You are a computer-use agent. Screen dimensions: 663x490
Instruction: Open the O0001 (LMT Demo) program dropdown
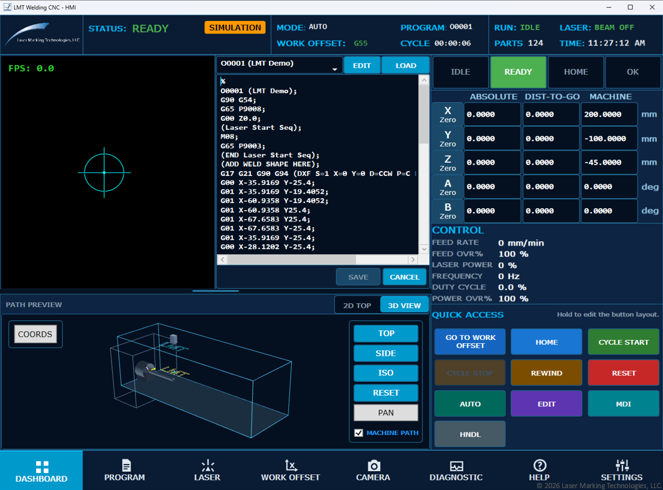point(279,65)
